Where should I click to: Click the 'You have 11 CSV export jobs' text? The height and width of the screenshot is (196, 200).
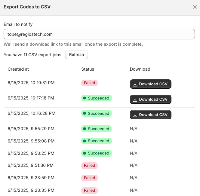(x=33, y=55)
